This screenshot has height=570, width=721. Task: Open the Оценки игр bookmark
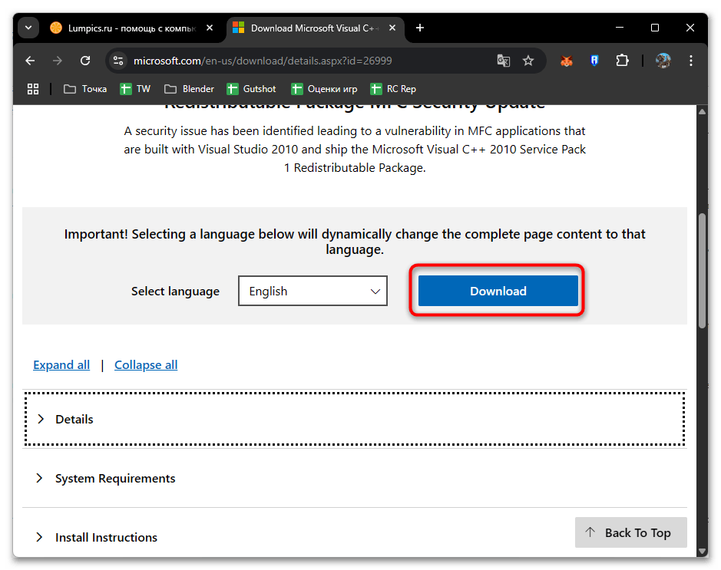pos(324,89)
